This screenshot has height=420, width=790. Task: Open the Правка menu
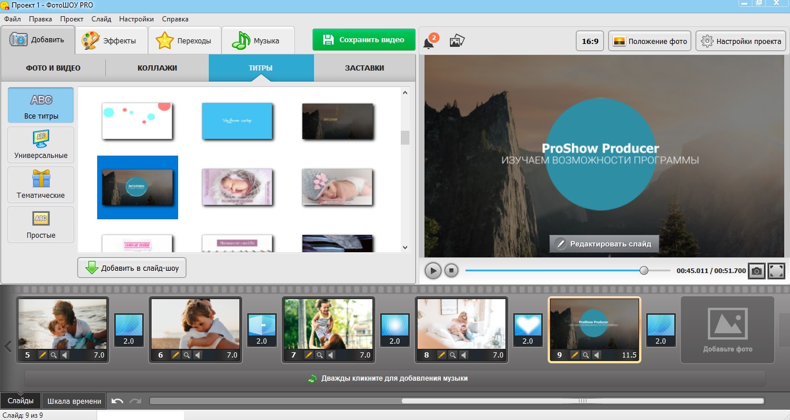point(40,19)
